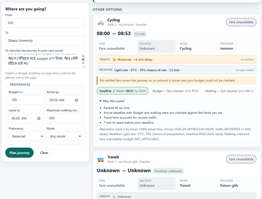Click the Maximum walking field showing 800

point(64,118)
